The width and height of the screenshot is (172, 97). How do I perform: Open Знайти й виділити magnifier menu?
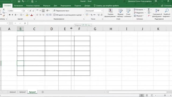point(167,13)
